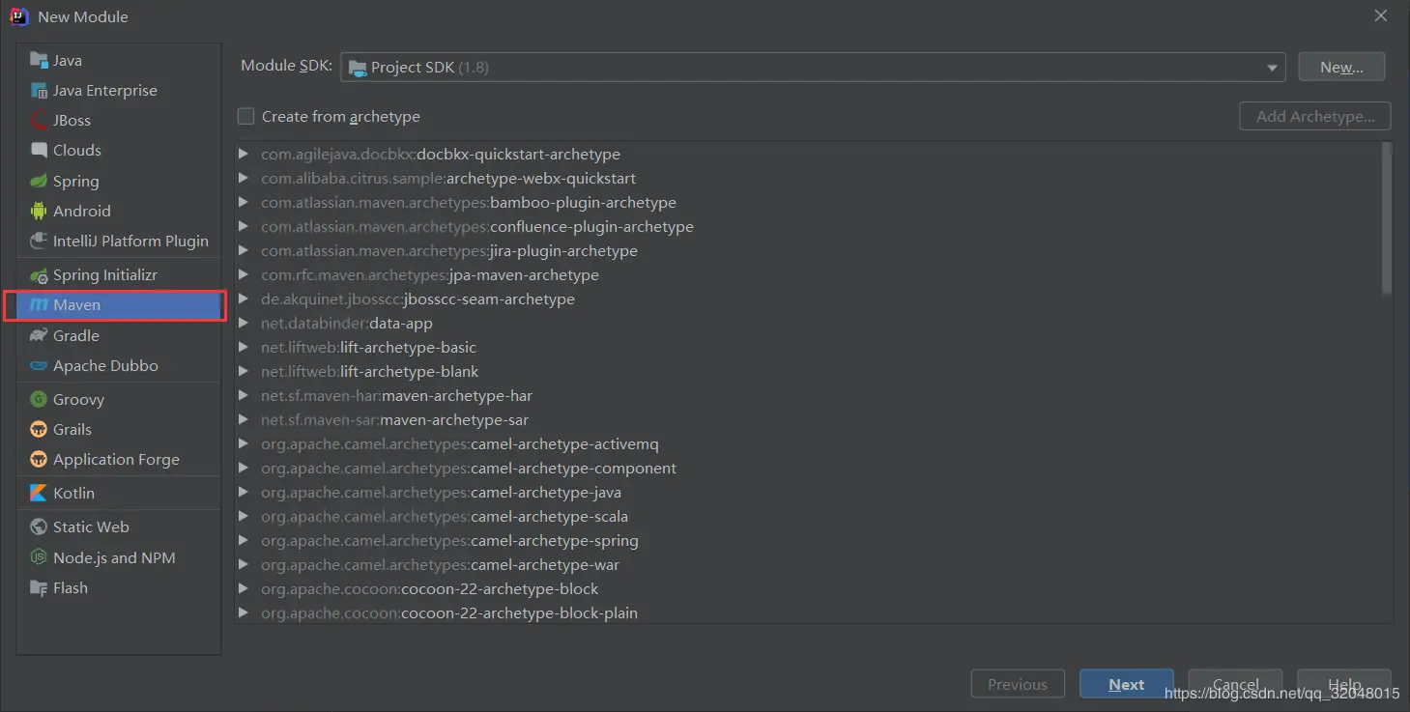The width and height of the screenshot is (1410, 712).
Task: Click the Cancel button
Action: click(1235, 684)
